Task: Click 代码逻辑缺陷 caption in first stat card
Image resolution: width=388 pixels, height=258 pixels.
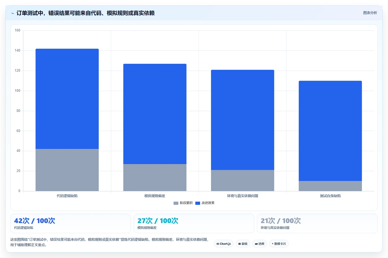Action: pyautogui.click(x=24, y=228)
